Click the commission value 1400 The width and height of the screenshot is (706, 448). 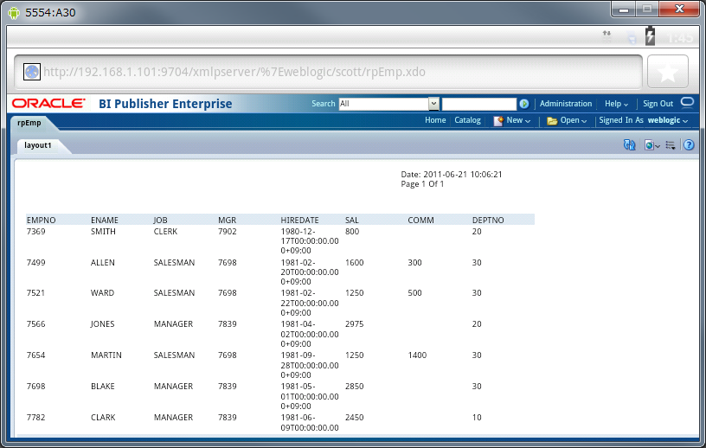click(x=417, y=355)
